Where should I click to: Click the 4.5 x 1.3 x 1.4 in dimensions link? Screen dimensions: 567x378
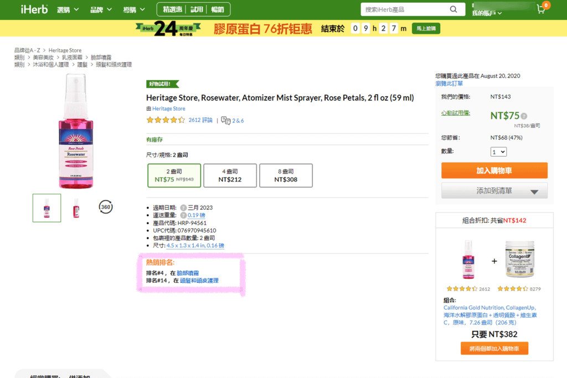[195, 245]
